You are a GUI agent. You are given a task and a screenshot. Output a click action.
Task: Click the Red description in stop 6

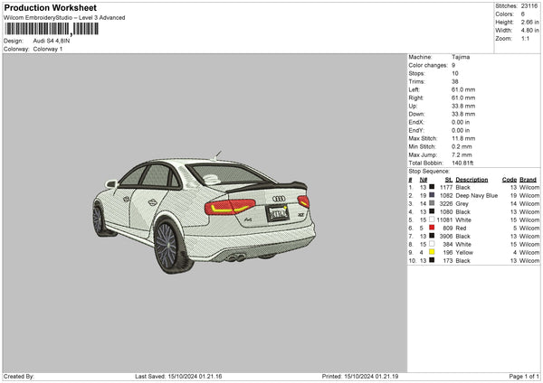pos(461,229)
